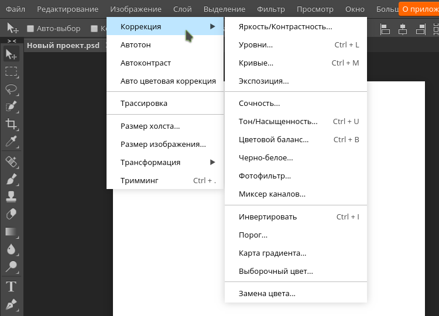This screenshot has height=316, width=439.
Task: Select the Gradient tool
Action: [12, 232]
